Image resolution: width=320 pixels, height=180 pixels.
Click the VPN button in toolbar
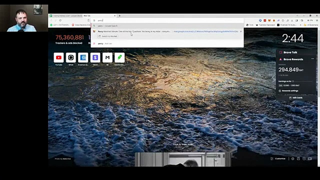click(x=310, y=20)
